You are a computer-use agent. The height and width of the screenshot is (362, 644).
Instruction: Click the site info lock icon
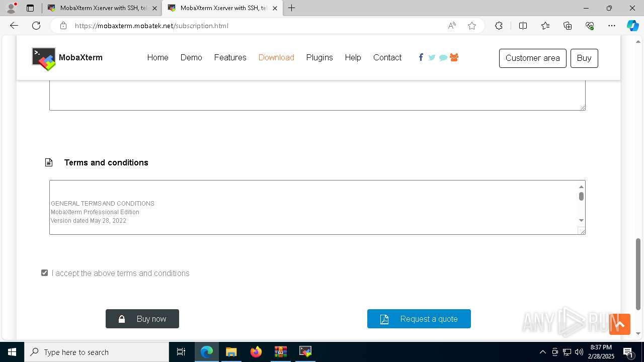pyautogui.click(x=63, y=26)
